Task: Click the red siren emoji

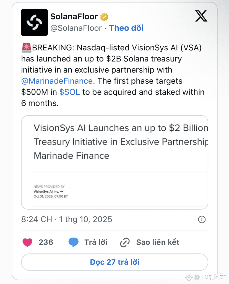Action: pyautogui.click(x=27, y=48)
